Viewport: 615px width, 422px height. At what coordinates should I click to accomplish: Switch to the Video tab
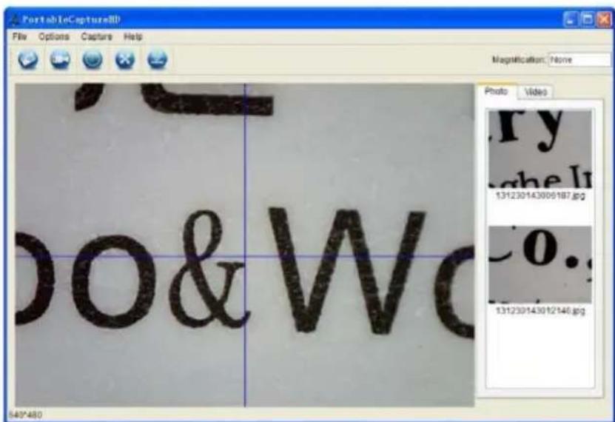535,92
